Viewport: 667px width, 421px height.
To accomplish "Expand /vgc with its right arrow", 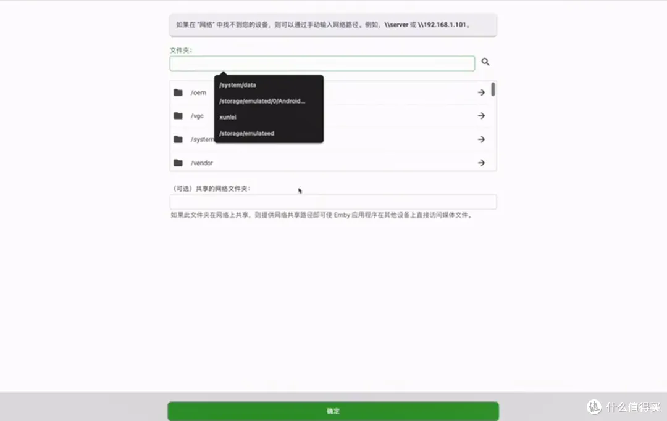I will (481, 116).
